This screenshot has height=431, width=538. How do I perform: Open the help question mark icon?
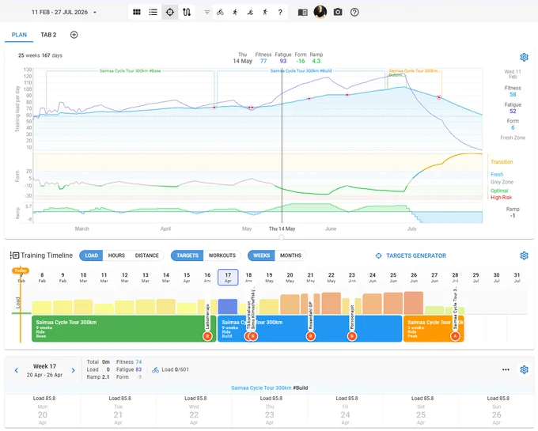coord(354,13)
